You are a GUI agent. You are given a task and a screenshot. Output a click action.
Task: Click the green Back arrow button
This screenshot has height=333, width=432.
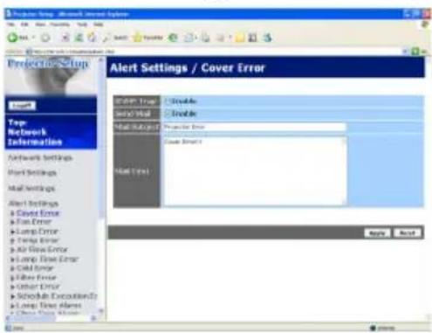[12, 38]
